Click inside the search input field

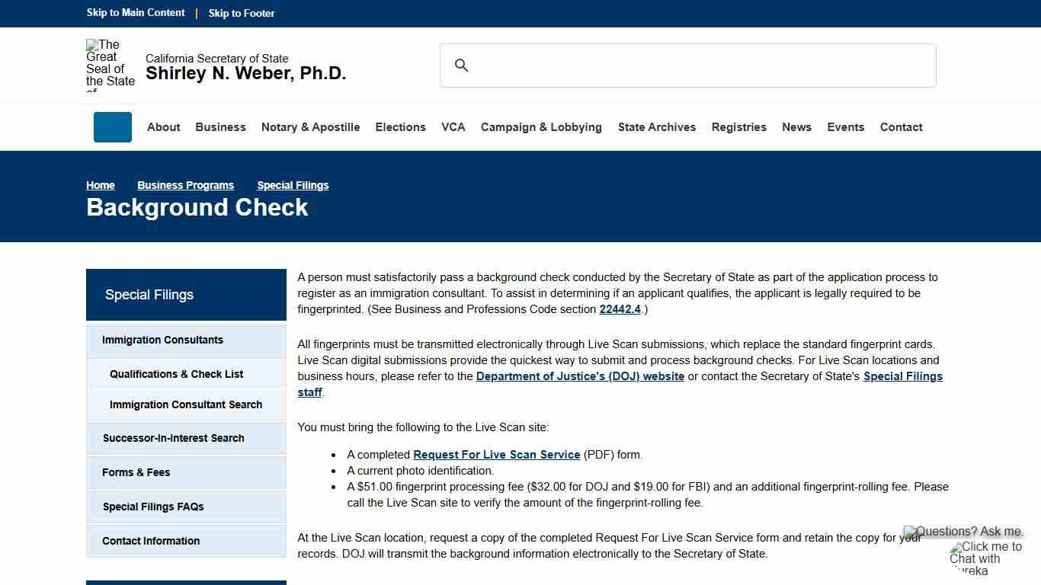click(x=686, y=66)
